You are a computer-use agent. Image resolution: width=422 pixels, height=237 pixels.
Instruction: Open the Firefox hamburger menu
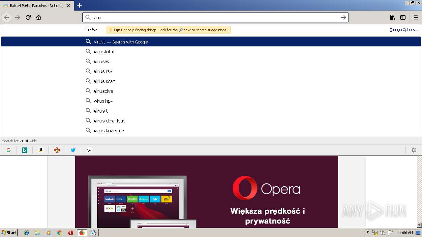416,17
